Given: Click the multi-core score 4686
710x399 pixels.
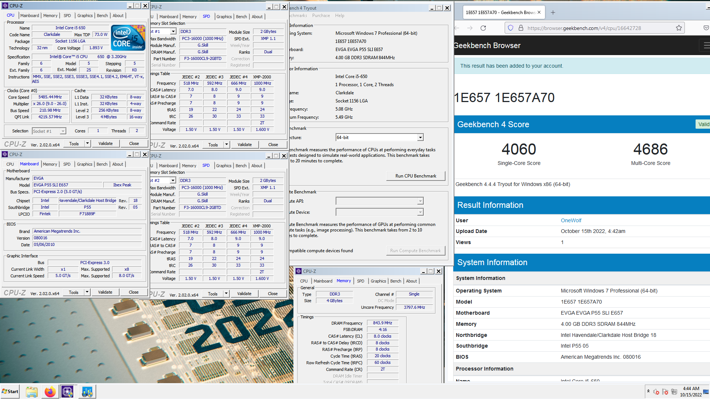Looking at the screenshot, I should click(650, 149).
